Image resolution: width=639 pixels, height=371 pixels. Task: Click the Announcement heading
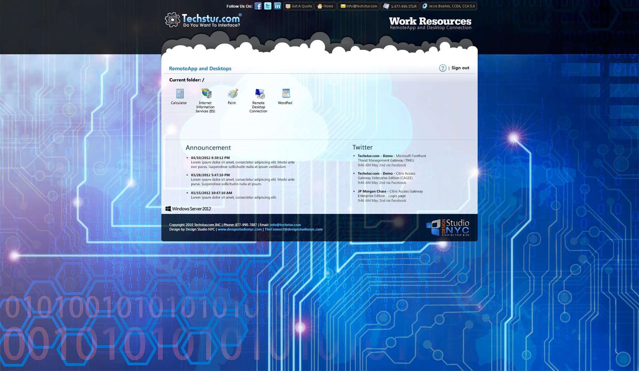[208, 148]
